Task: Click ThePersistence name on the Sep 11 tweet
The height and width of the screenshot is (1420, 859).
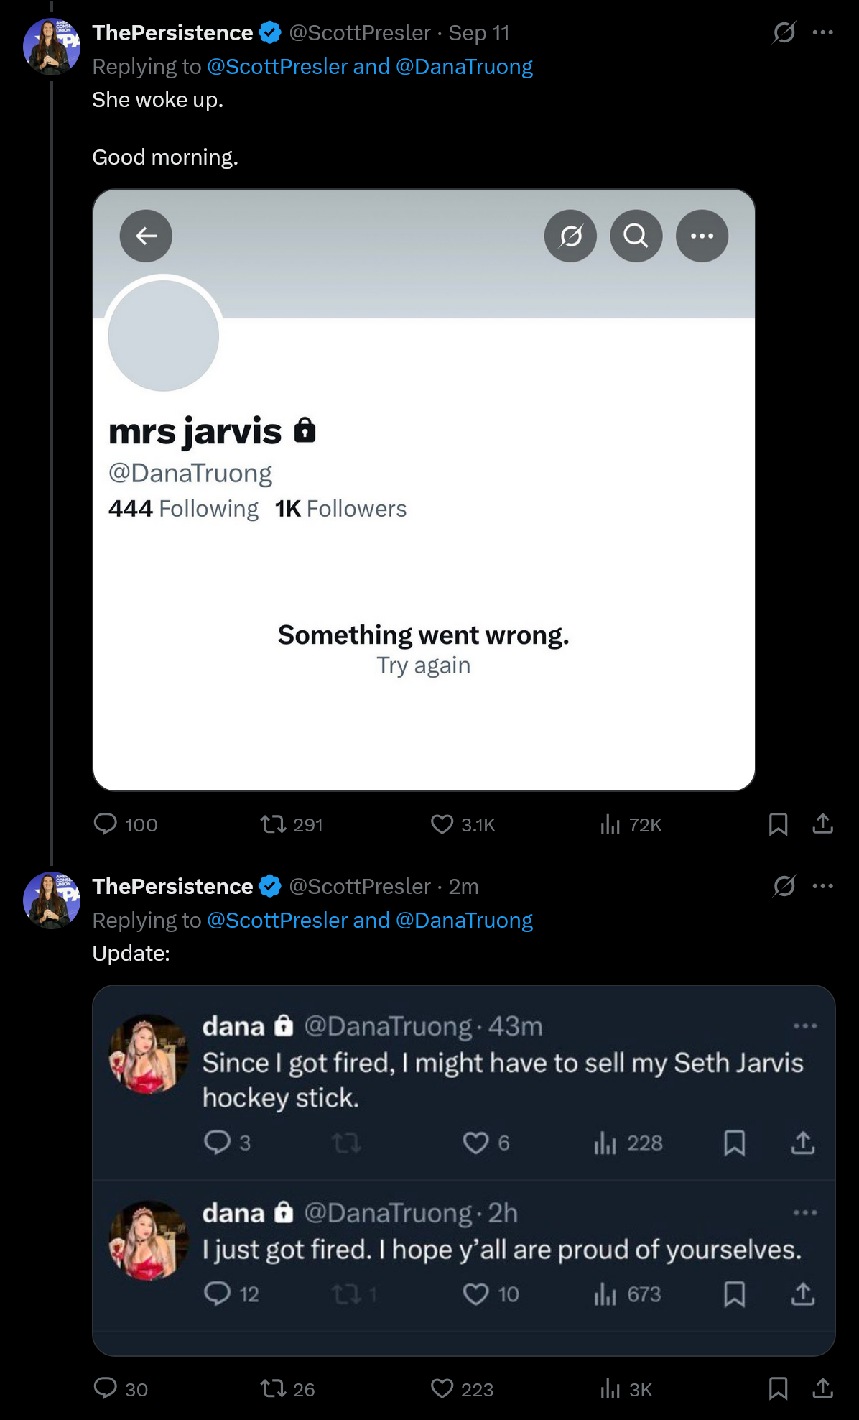Action: click(172, 33)
